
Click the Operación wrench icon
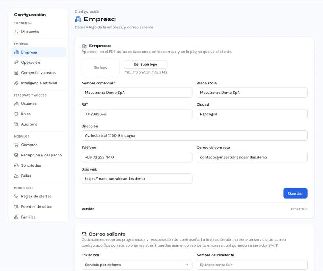tap(16, 62)
